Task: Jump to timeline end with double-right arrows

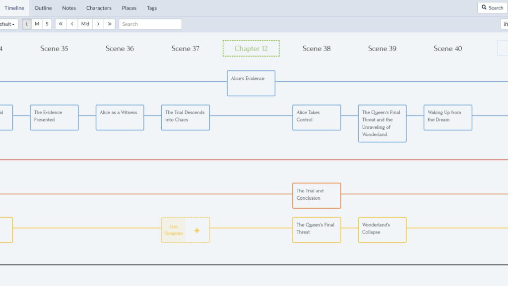Action: click(110, 24)
